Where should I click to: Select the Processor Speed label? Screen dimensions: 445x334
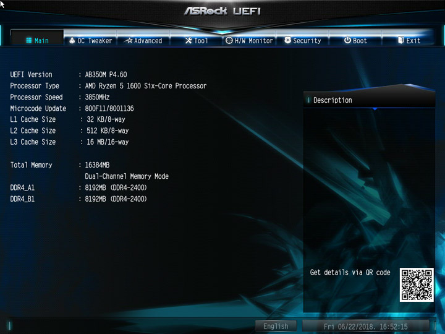click(x=36, y=97)
